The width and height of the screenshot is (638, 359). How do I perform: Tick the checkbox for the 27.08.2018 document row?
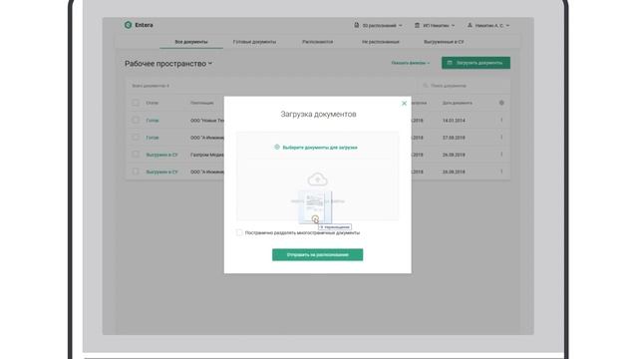(136, 138)
